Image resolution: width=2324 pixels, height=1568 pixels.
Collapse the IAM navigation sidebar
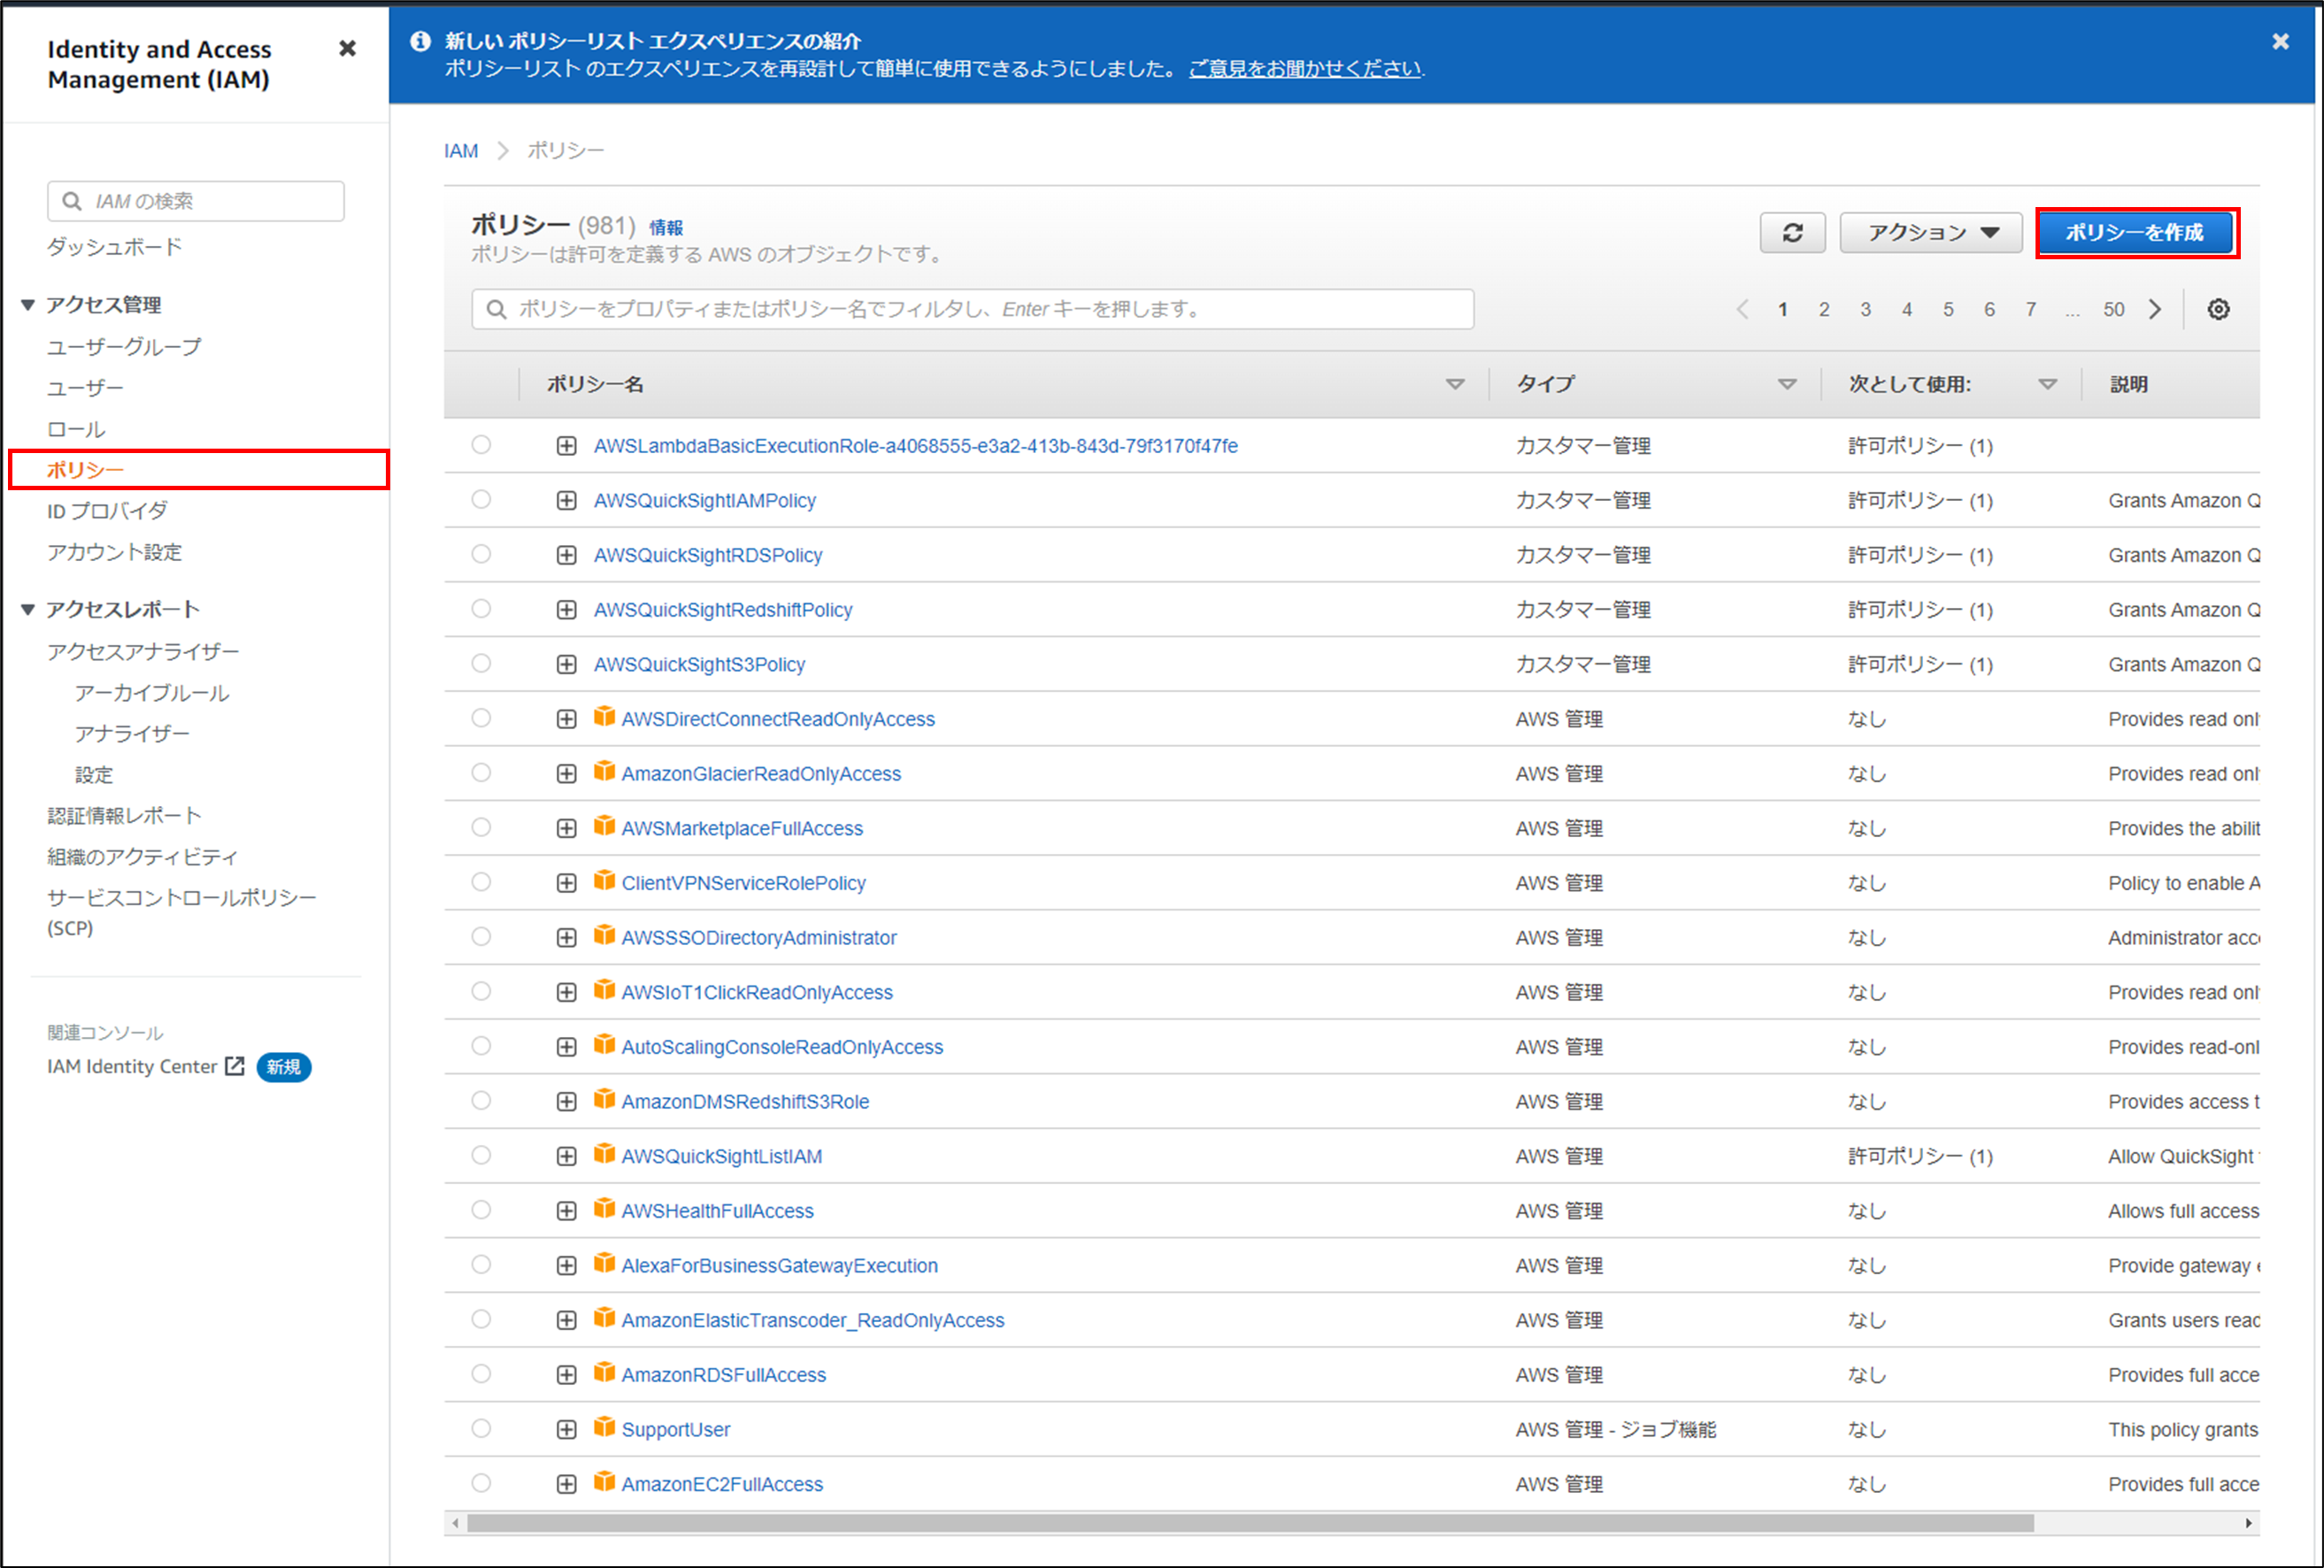pos(347,47)
